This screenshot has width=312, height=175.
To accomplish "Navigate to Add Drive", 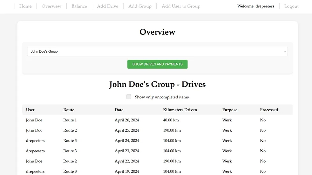I will [108, 6].
